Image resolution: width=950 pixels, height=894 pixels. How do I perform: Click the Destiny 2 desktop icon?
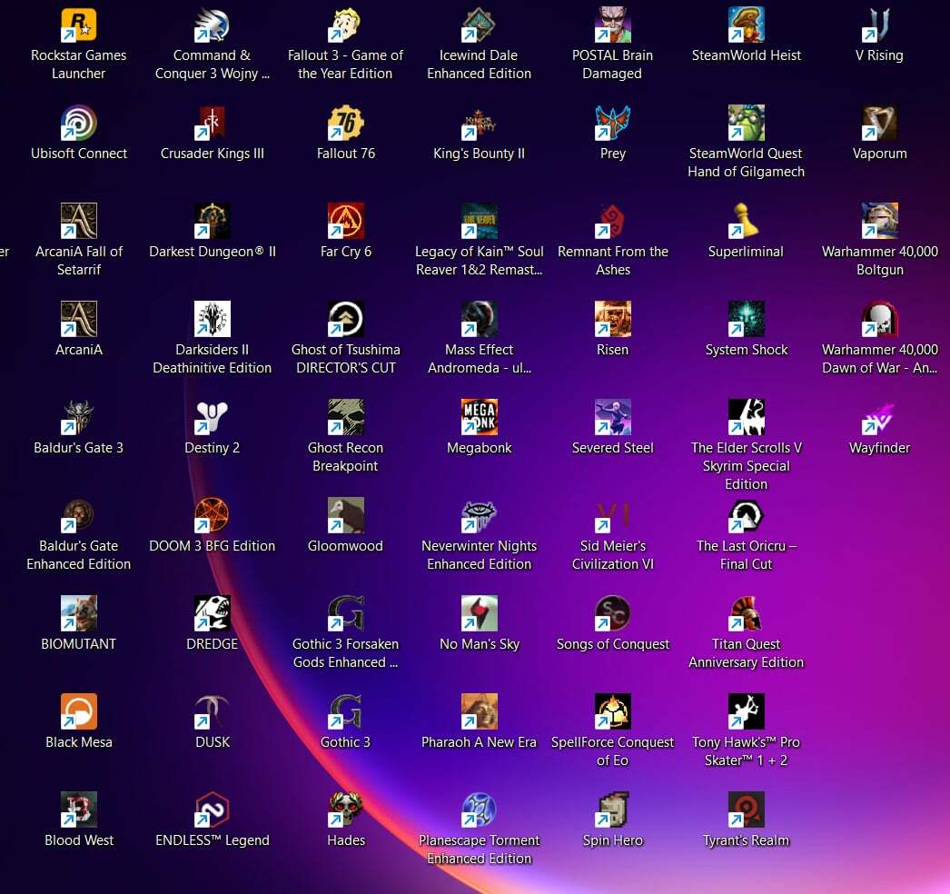pos(213,418)
